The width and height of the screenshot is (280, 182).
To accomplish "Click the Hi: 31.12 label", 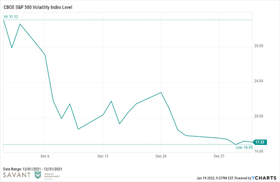I will click(x=11, y=17).
